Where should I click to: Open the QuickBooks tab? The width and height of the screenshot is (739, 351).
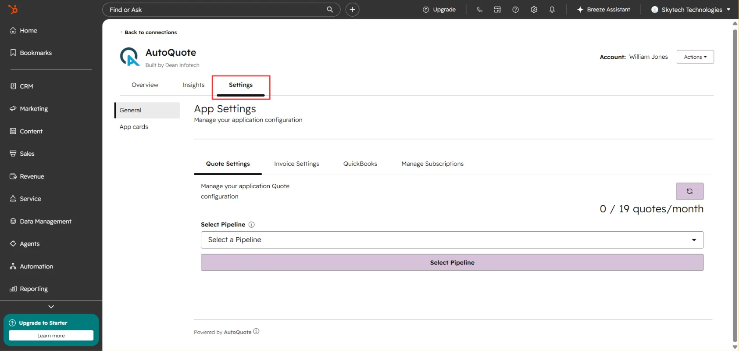360,164
